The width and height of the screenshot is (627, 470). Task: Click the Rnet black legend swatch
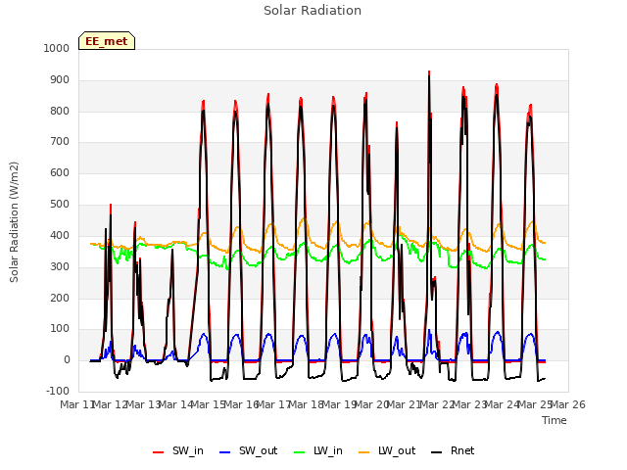click(x=437, y=452)
